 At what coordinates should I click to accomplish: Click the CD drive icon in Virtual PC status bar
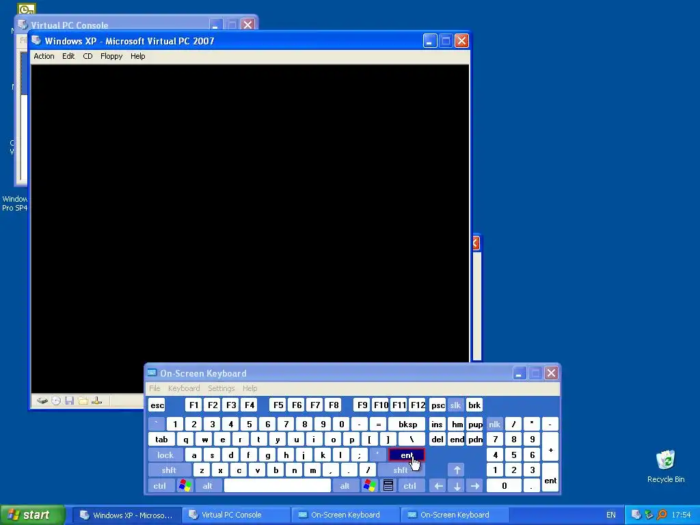tap(56, 401)
